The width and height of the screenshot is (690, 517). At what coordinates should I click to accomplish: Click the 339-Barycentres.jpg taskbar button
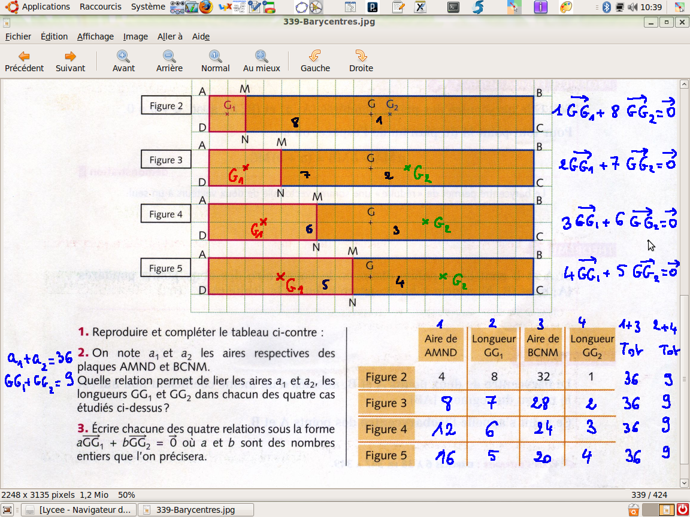[x=195, y=510]
